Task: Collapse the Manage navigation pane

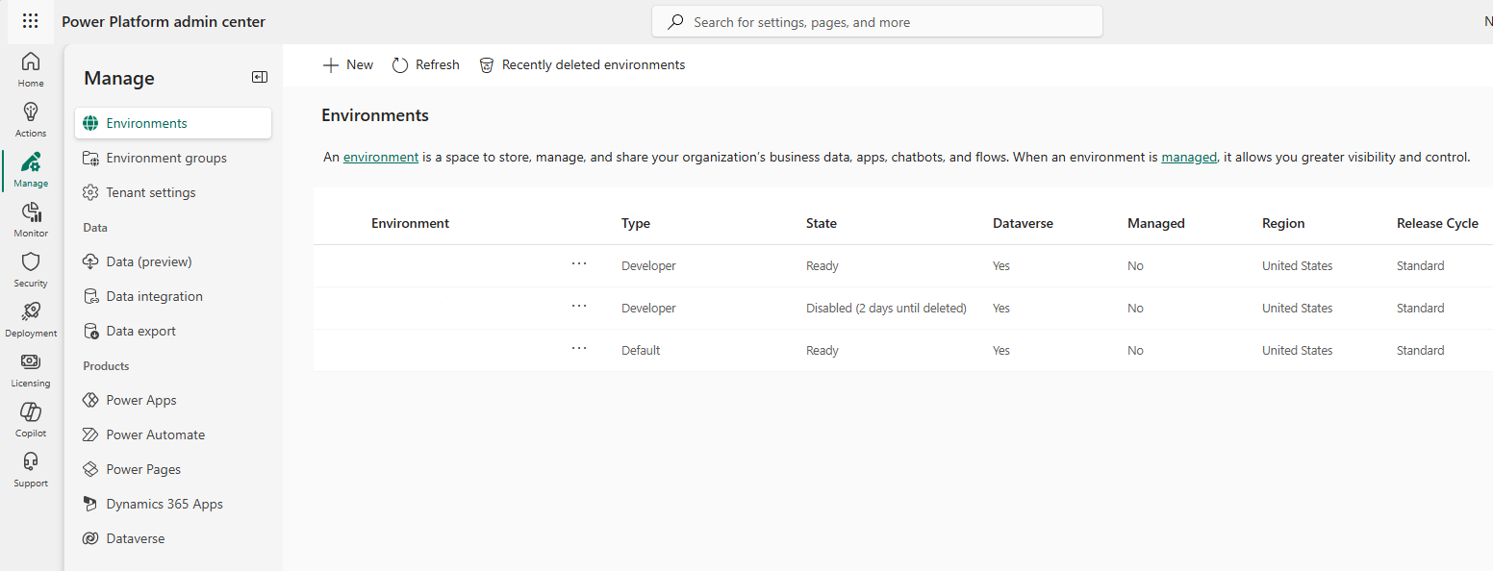Action: [259, 77]
